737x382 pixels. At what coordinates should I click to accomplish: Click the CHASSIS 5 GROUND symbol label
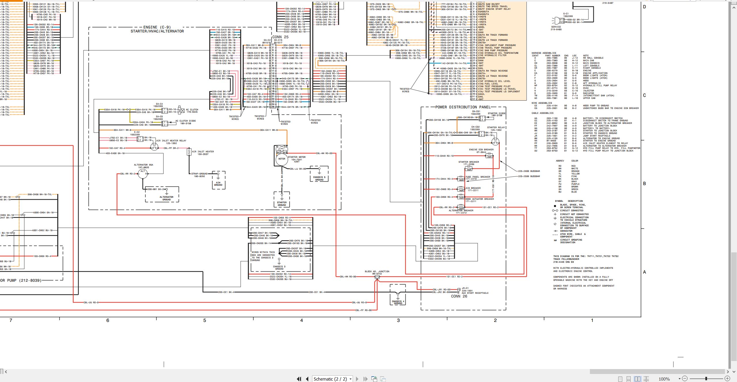319,178
